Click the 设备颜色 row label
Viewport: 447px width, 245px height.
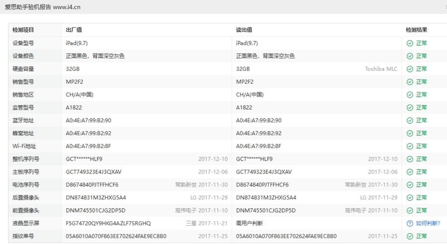click(x=23, y=56)
